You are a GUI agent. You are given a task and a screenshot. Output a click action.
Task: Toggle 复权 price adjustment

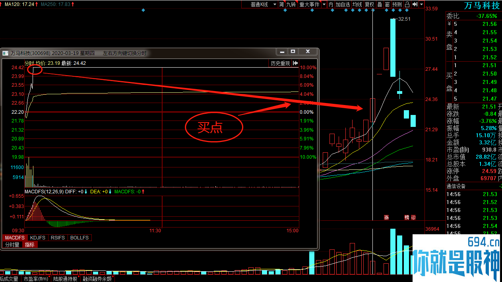coord(370,4)
